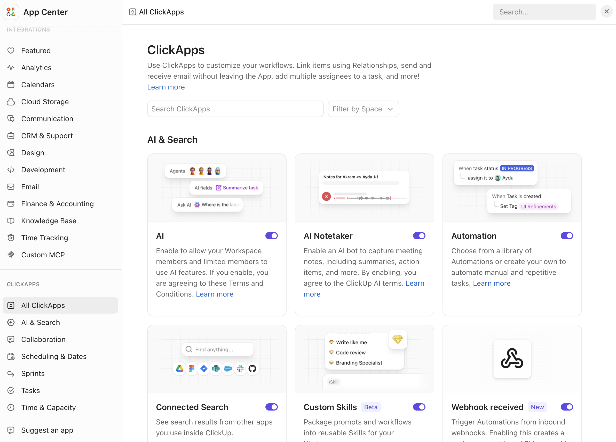Click the top-right Search field
Screen dimensions: 616x442
[x=544, y=12]
